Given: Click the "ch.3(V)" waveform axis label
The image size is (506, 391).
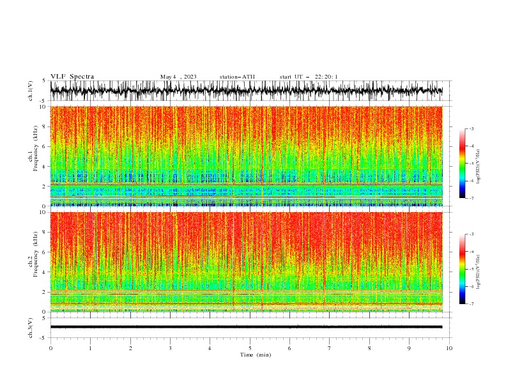Looking at the screenshot, I should (x=31, y=328).
